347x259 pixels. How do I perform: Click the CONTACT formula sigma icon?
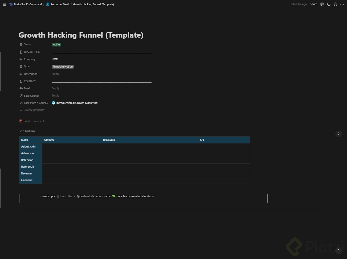[21, 81]
